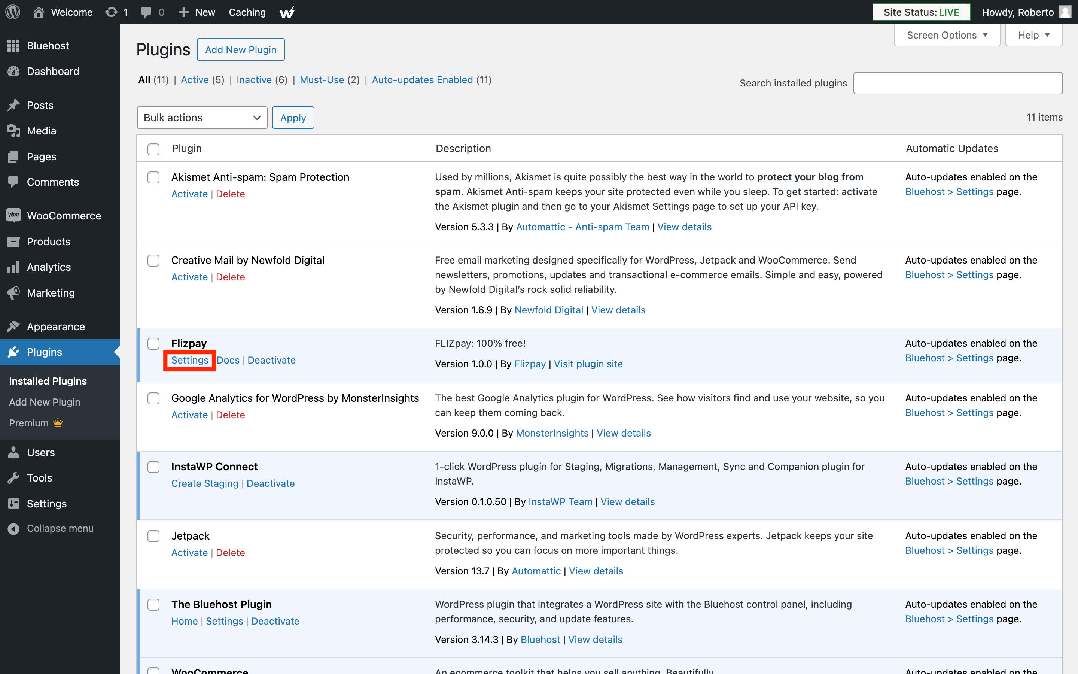Click the Products archive box icon
This screenshot has width=1078, height=674.
[13, 241]
